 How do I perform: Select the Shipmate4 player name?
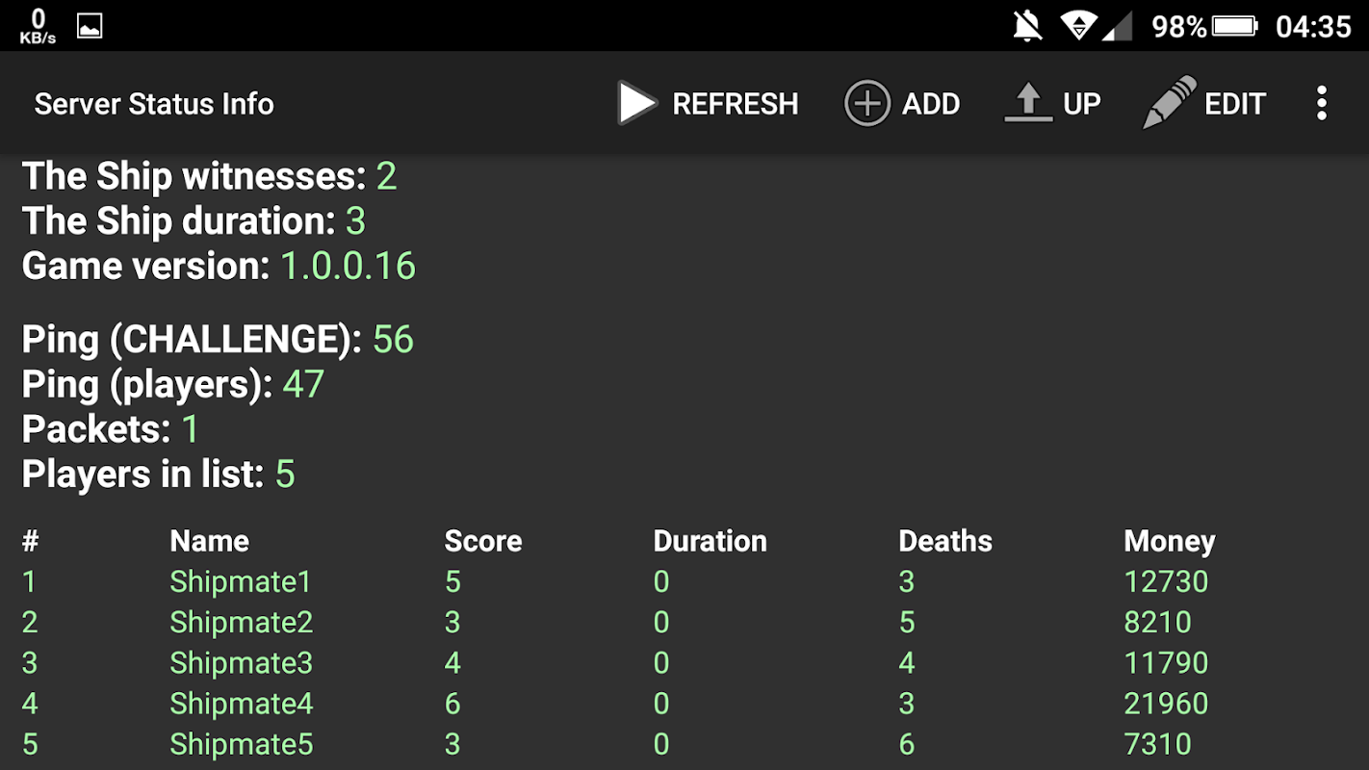pyautogui.click(x=241, y=704)
